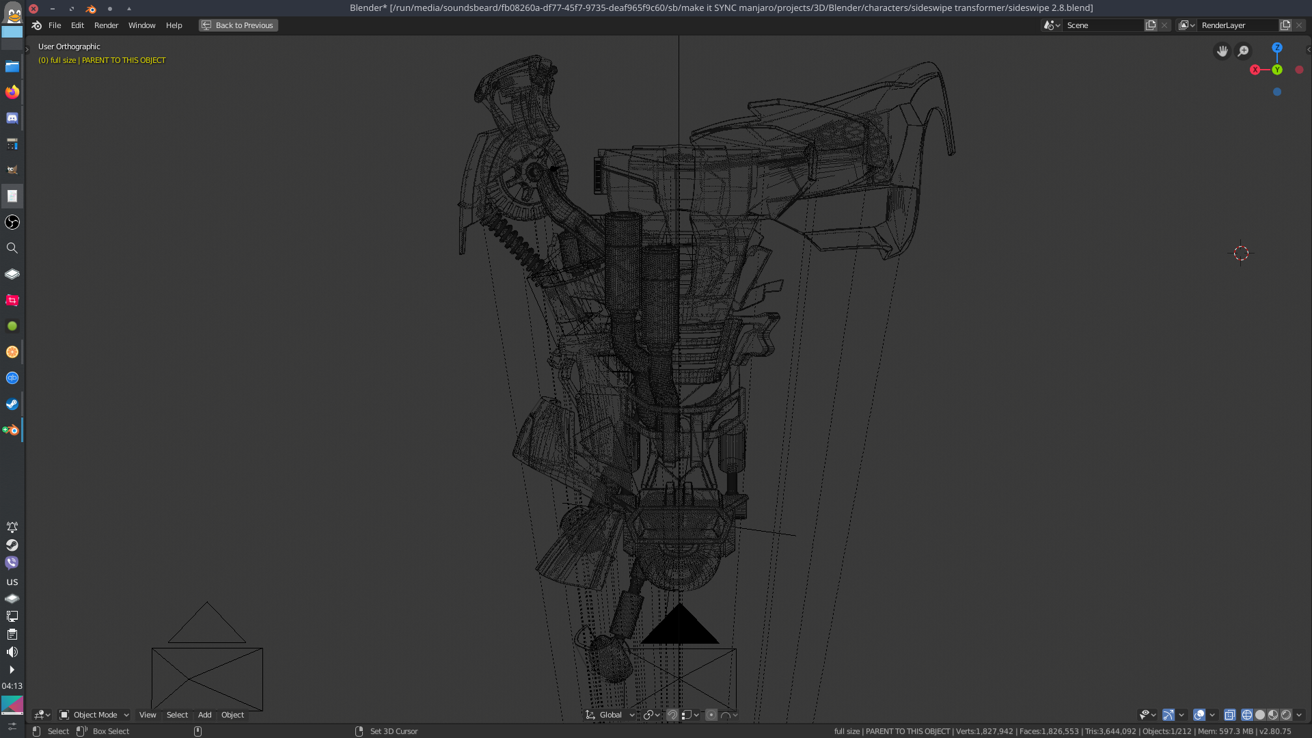The height and width of the screenshot is (738, 1312).
Task: Toggle viewport overlays
Action: coord(1199,715)
